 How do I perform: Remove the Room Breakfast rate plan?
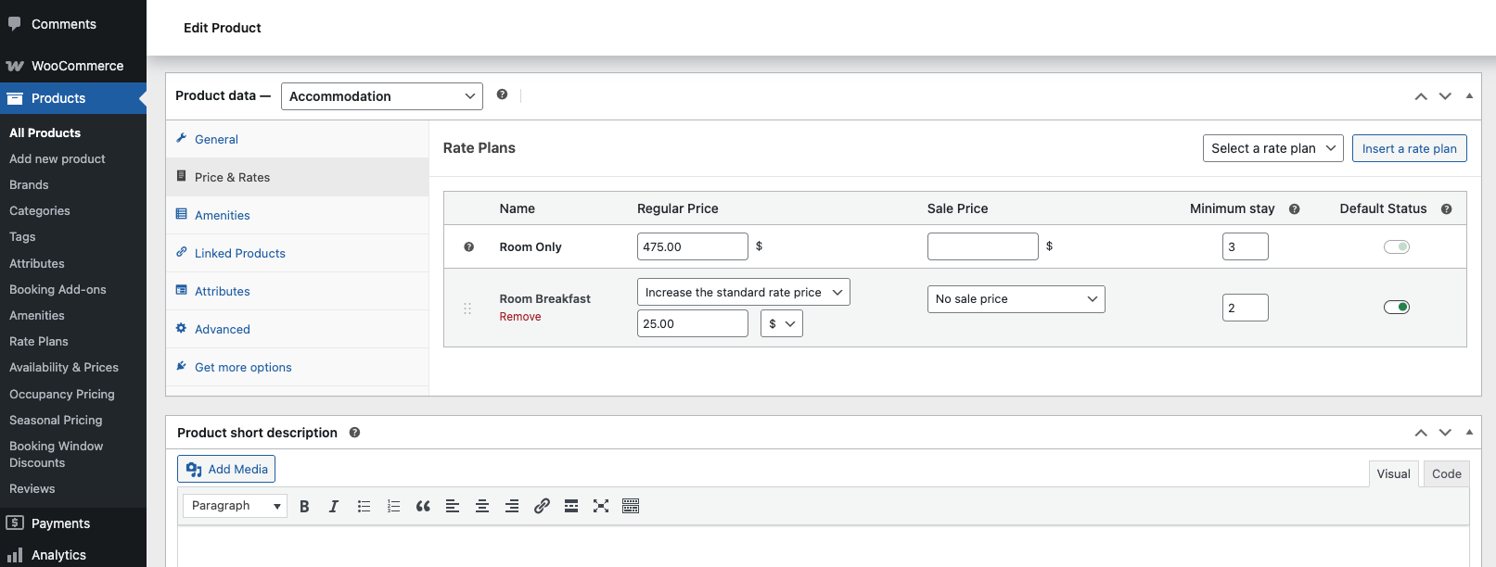[x=520, y=317]
